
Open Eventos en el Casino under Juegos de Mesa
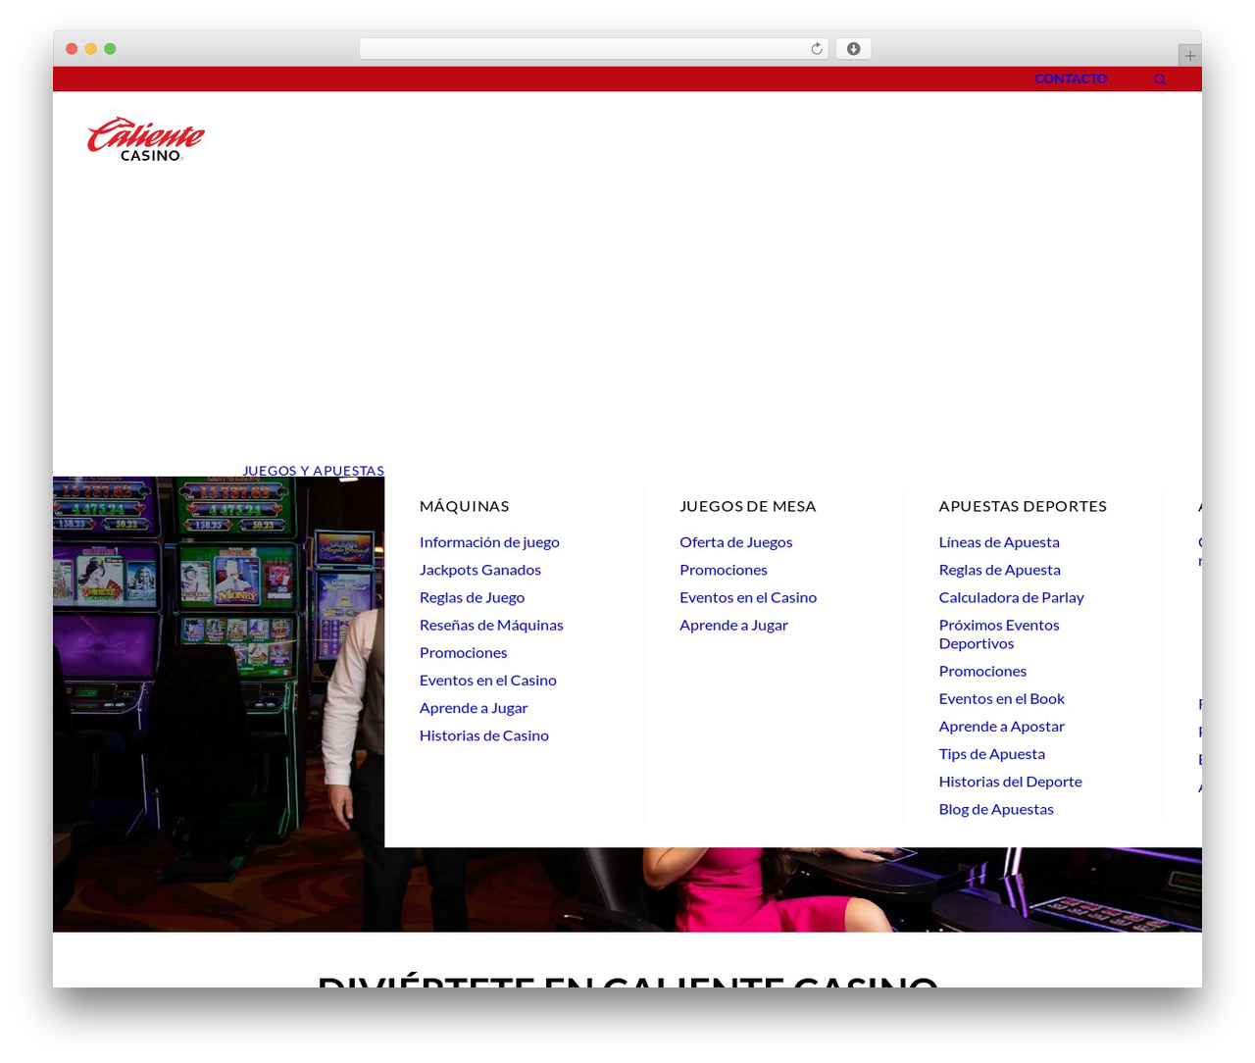pyautogui.click(x=748, y=597)
